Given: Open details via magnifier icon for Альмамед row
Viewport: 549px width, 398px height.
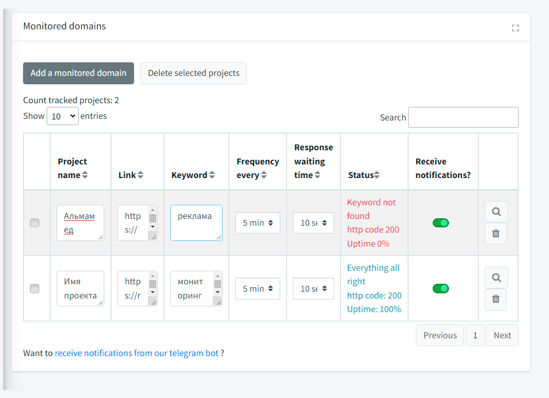Looking at the screenshot, I should [496, 212].
